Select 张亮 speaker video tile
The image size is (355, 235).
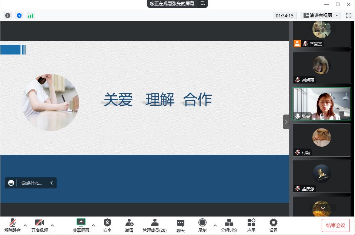322,104
